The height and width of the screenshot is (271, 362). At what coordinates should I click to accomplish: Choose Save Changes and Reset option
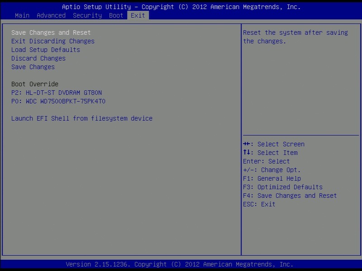(x=51, y=33)
